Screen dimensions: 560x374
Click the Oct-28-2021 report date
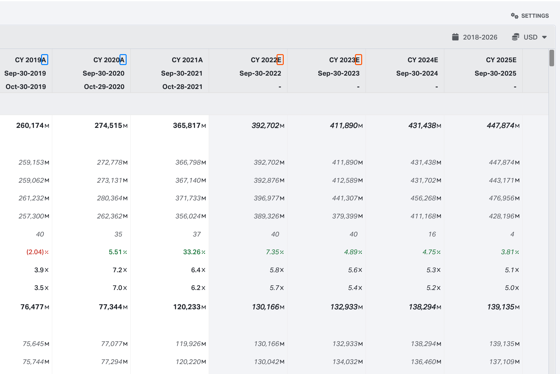pos(183,87)
